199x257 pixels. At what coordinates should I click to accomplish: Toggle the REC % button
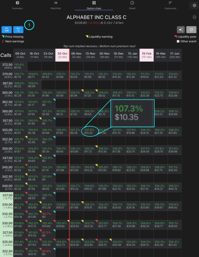point(18,30)
